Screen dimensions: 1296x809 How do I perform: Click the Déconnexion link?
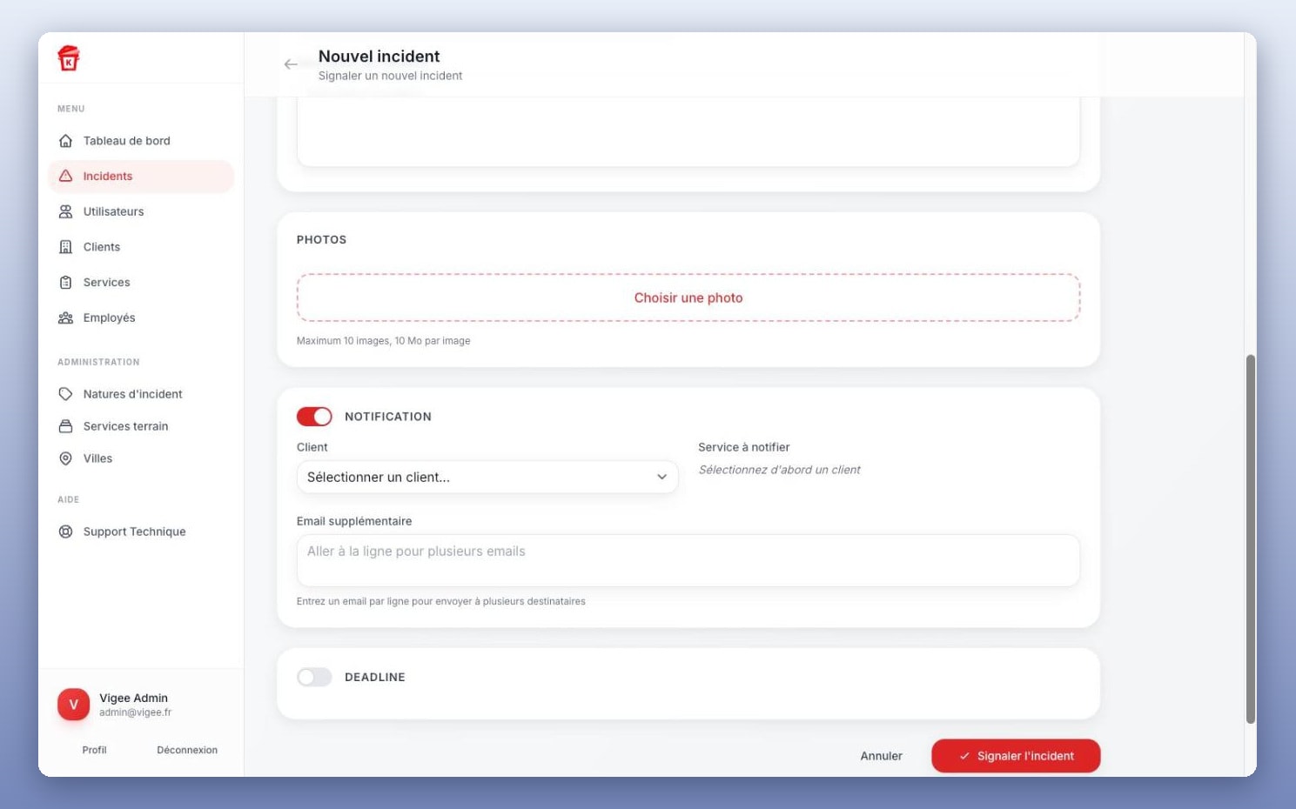(x=187, y=750)
